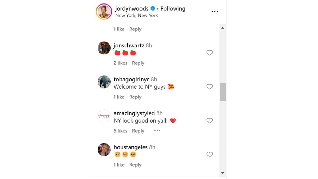Open tobagogirlnyc's profile avatar
318x179 pixels.
tap(104, 82)
